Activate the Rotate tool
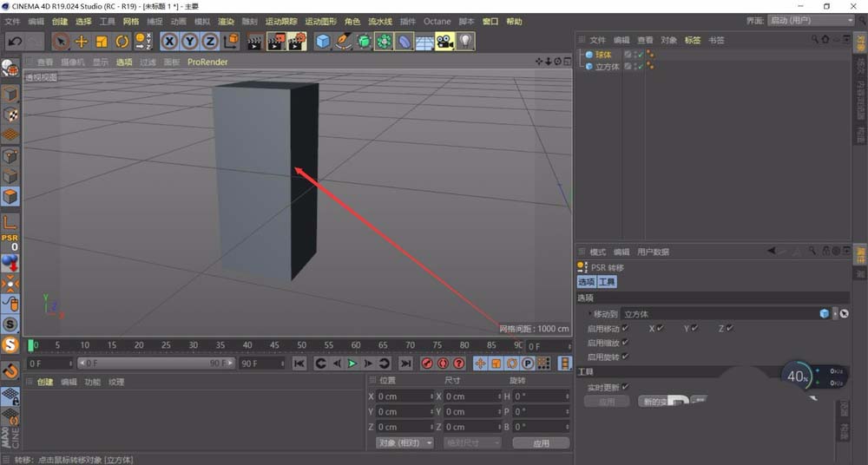The width and height of the screenshot is (868, 465). click(122, 41)
